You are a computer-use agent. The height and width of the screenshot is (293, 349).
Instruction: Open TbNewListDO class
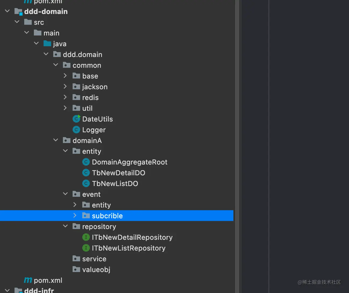click(115, 184)
